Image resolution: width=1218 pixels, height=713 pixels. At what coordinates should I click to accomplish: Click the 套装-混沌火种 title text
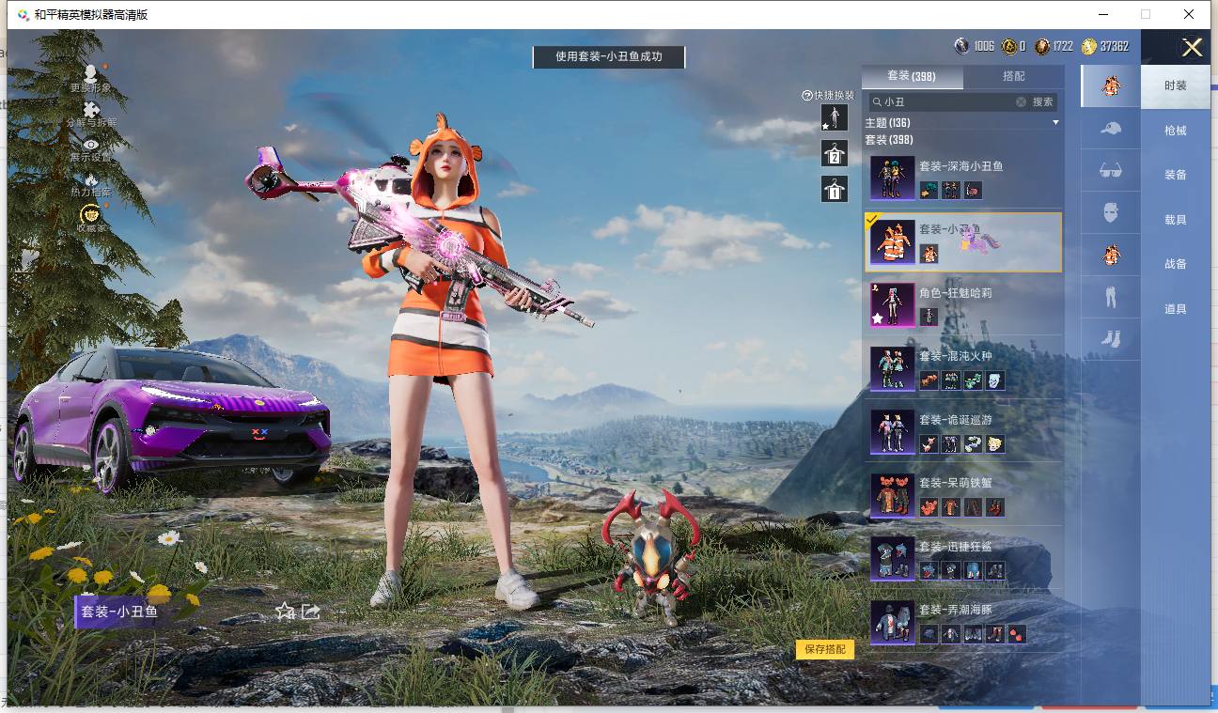tap(956, 356)
